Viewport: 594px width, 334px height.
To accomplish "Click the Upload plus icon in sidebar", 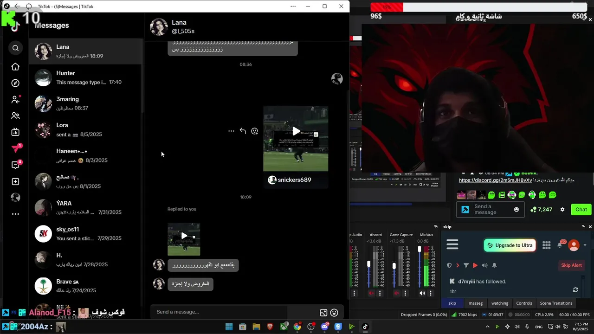I will 15,181.
